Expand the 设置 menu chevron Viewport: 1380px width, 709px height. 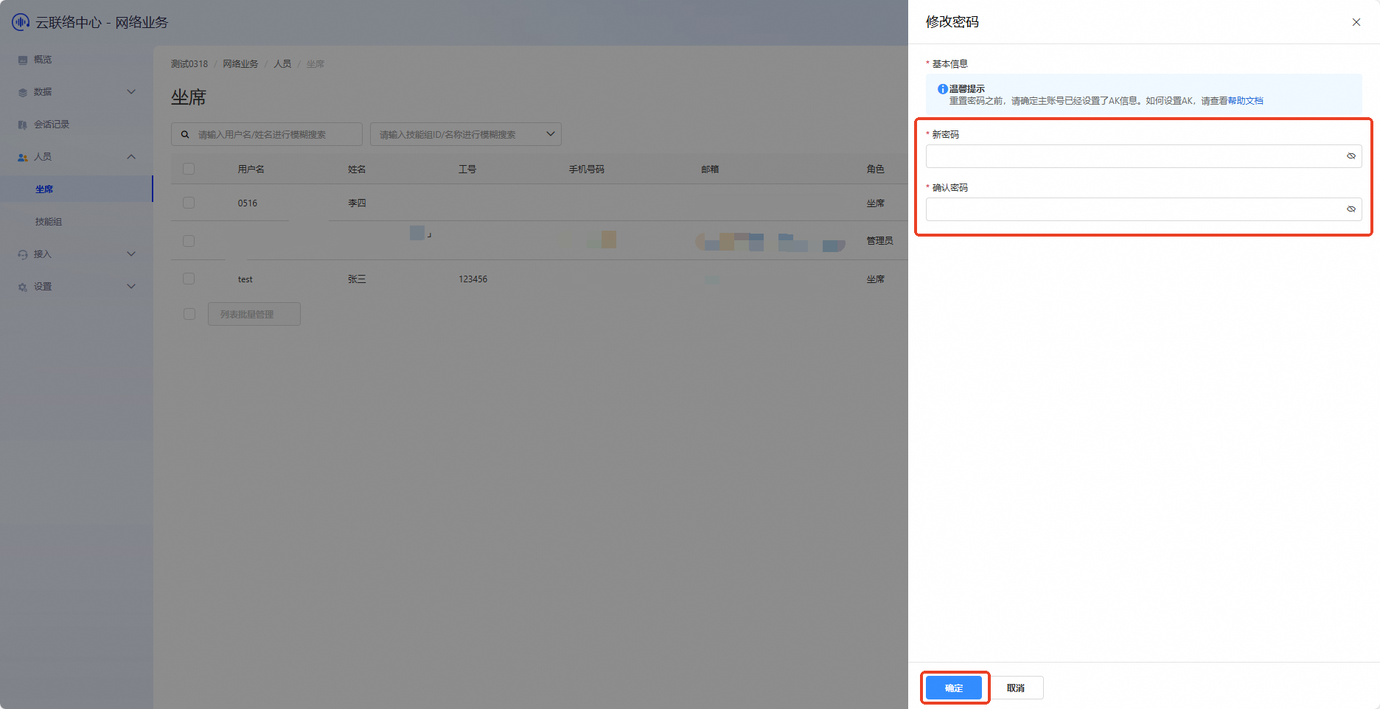131,287
